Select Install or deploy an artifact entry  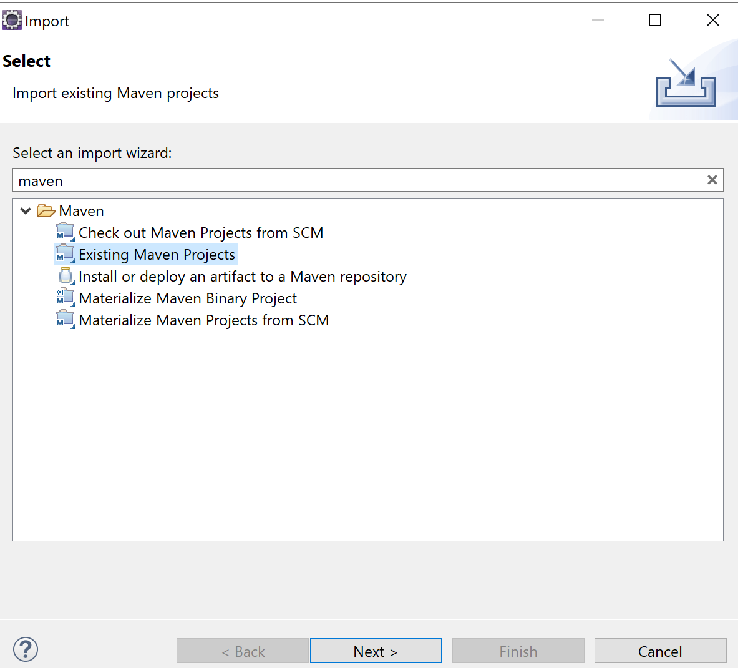click(243, 277)
